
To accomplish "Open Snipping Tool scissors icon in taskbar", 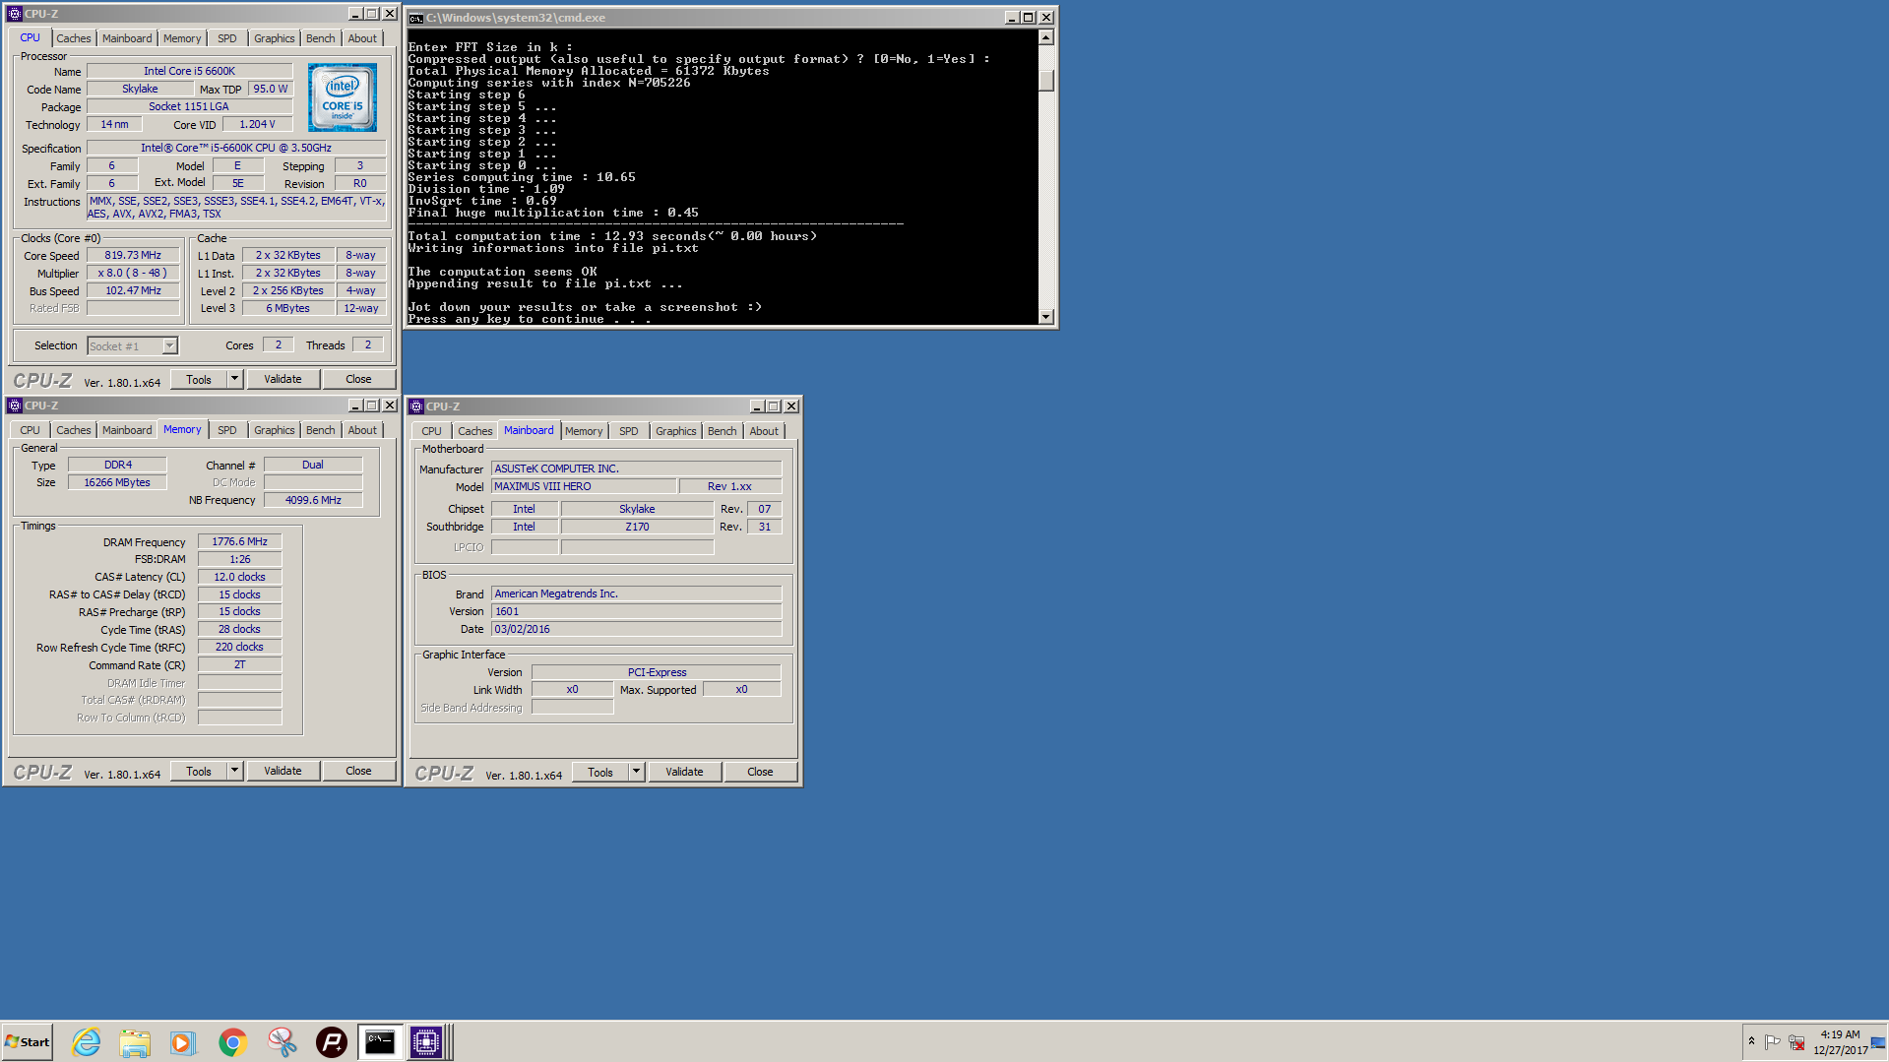I will [282, 1042].
